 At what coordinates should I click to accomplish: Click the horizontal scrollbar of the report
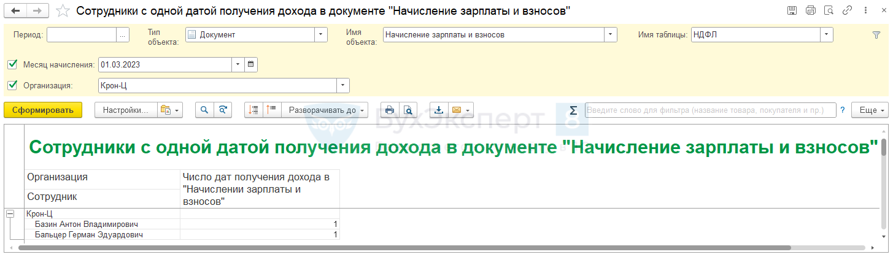tap(430, 248)
